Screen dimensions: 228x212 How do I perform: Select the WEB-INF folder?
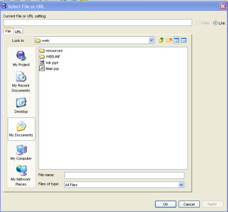click(50, 56)
